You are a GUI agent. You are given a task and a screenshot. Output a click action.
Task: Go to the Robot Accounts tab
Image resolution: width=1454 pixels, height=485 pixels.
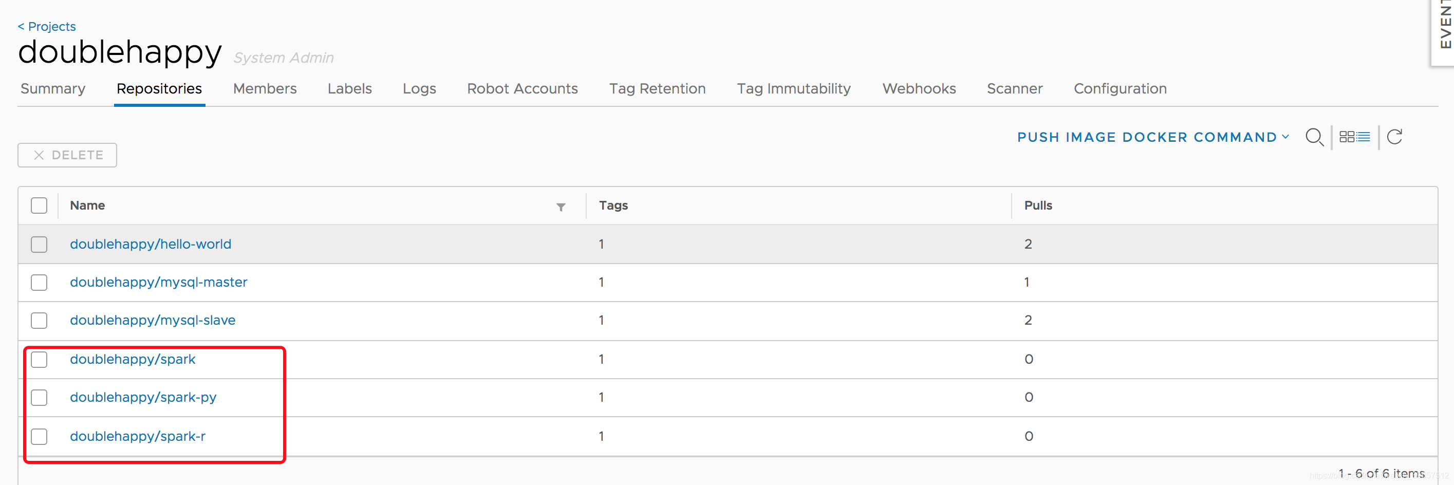(x=522, y=89)
